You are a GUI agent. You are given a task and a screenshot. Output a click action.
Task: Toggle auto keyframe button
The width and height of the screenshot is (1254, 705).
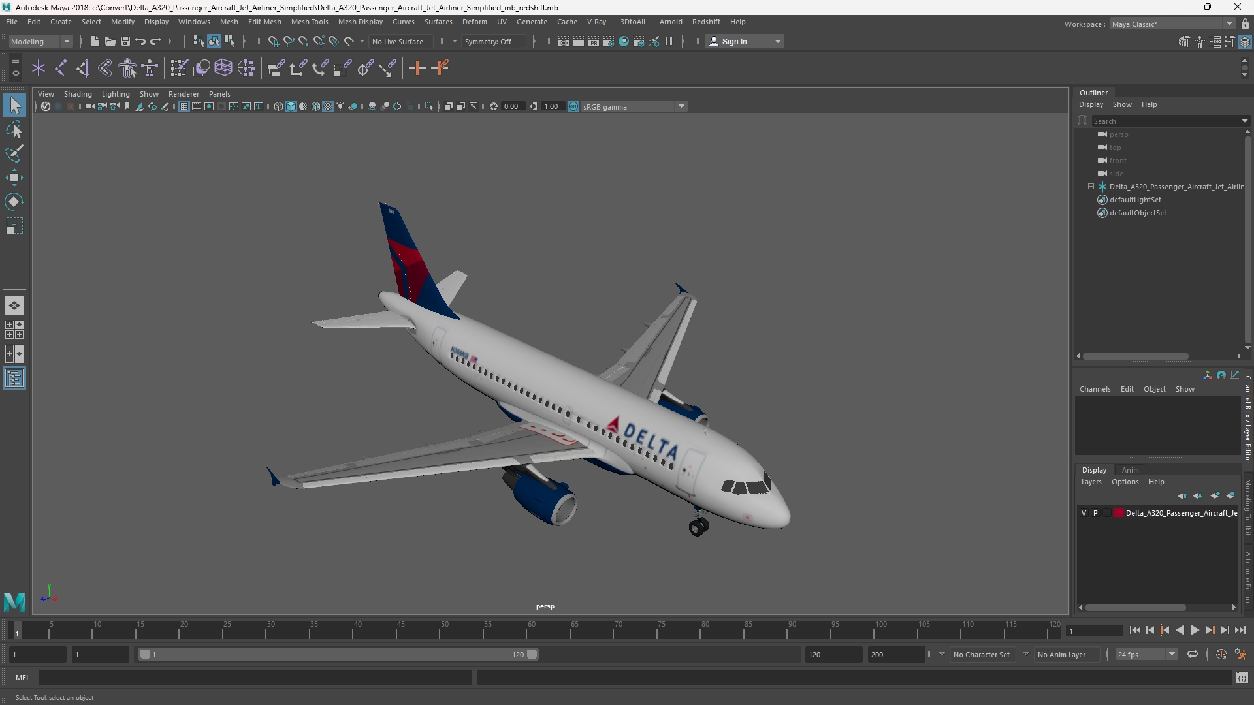(x=1221, y=654)
